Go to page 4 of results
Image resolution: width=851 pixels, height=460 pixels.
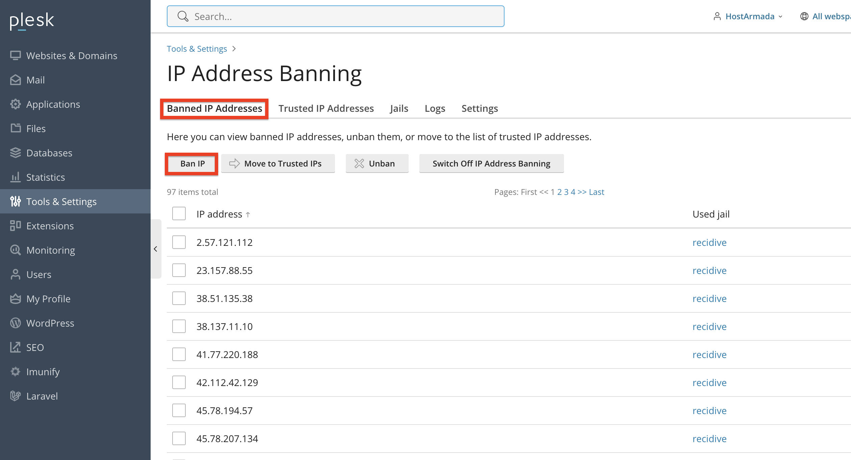click(573, 192)
